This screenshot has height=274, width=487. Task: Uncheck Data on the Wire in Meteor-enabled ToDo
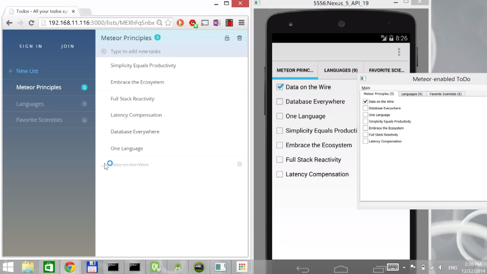(365, 102)
